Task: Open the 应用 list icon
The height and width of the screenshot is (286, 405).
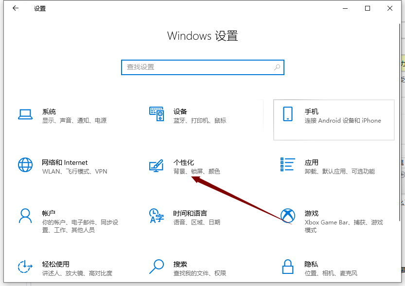Action: click(x=287, y=165)
